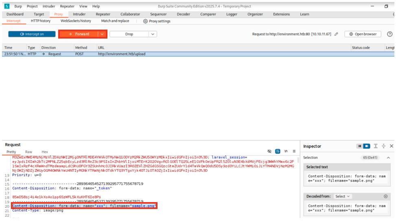Open the Match and replace sub-tab
This screenshot has width=396, height=222.
tap(115, 21)
